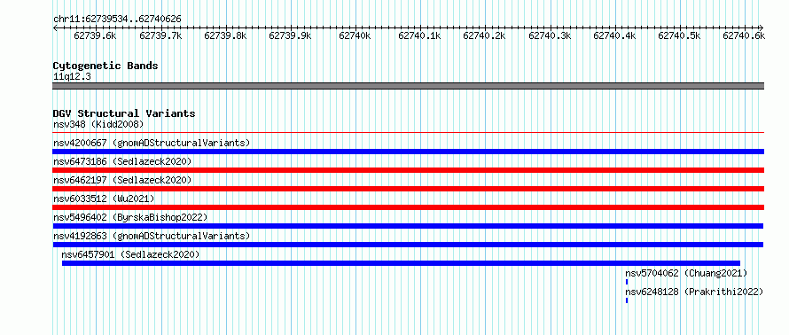The image size is (789, 335).
Task: Select the small blue nsv5704062 marker
Action: click(x=627, y=282)
